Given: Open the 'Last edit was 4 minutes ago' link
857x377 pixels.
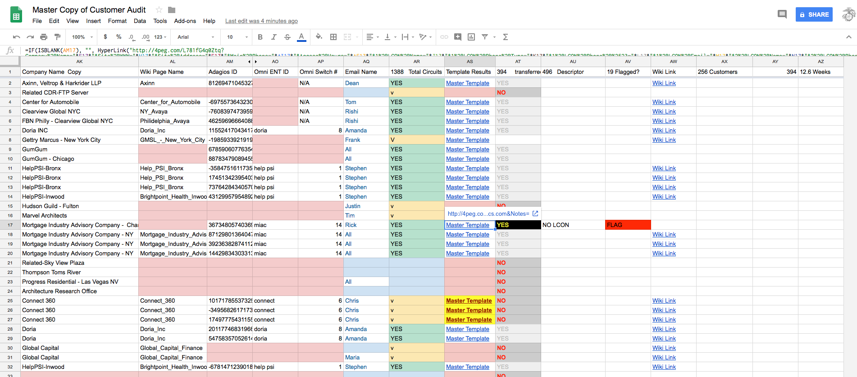Looking at the screenshot, I should 261,21.
